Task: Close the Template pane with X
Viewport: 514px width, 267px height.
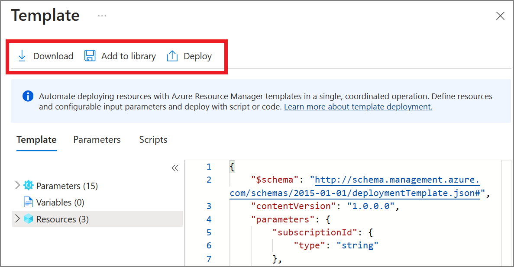Action: pyautogui.click(x=500, y=16)
